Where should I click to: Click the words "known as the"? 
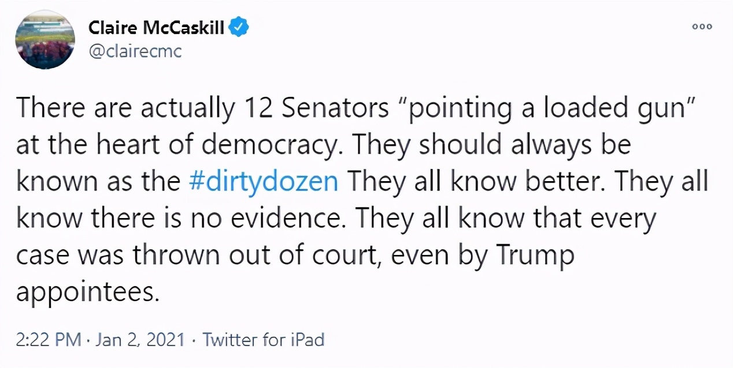98,181
